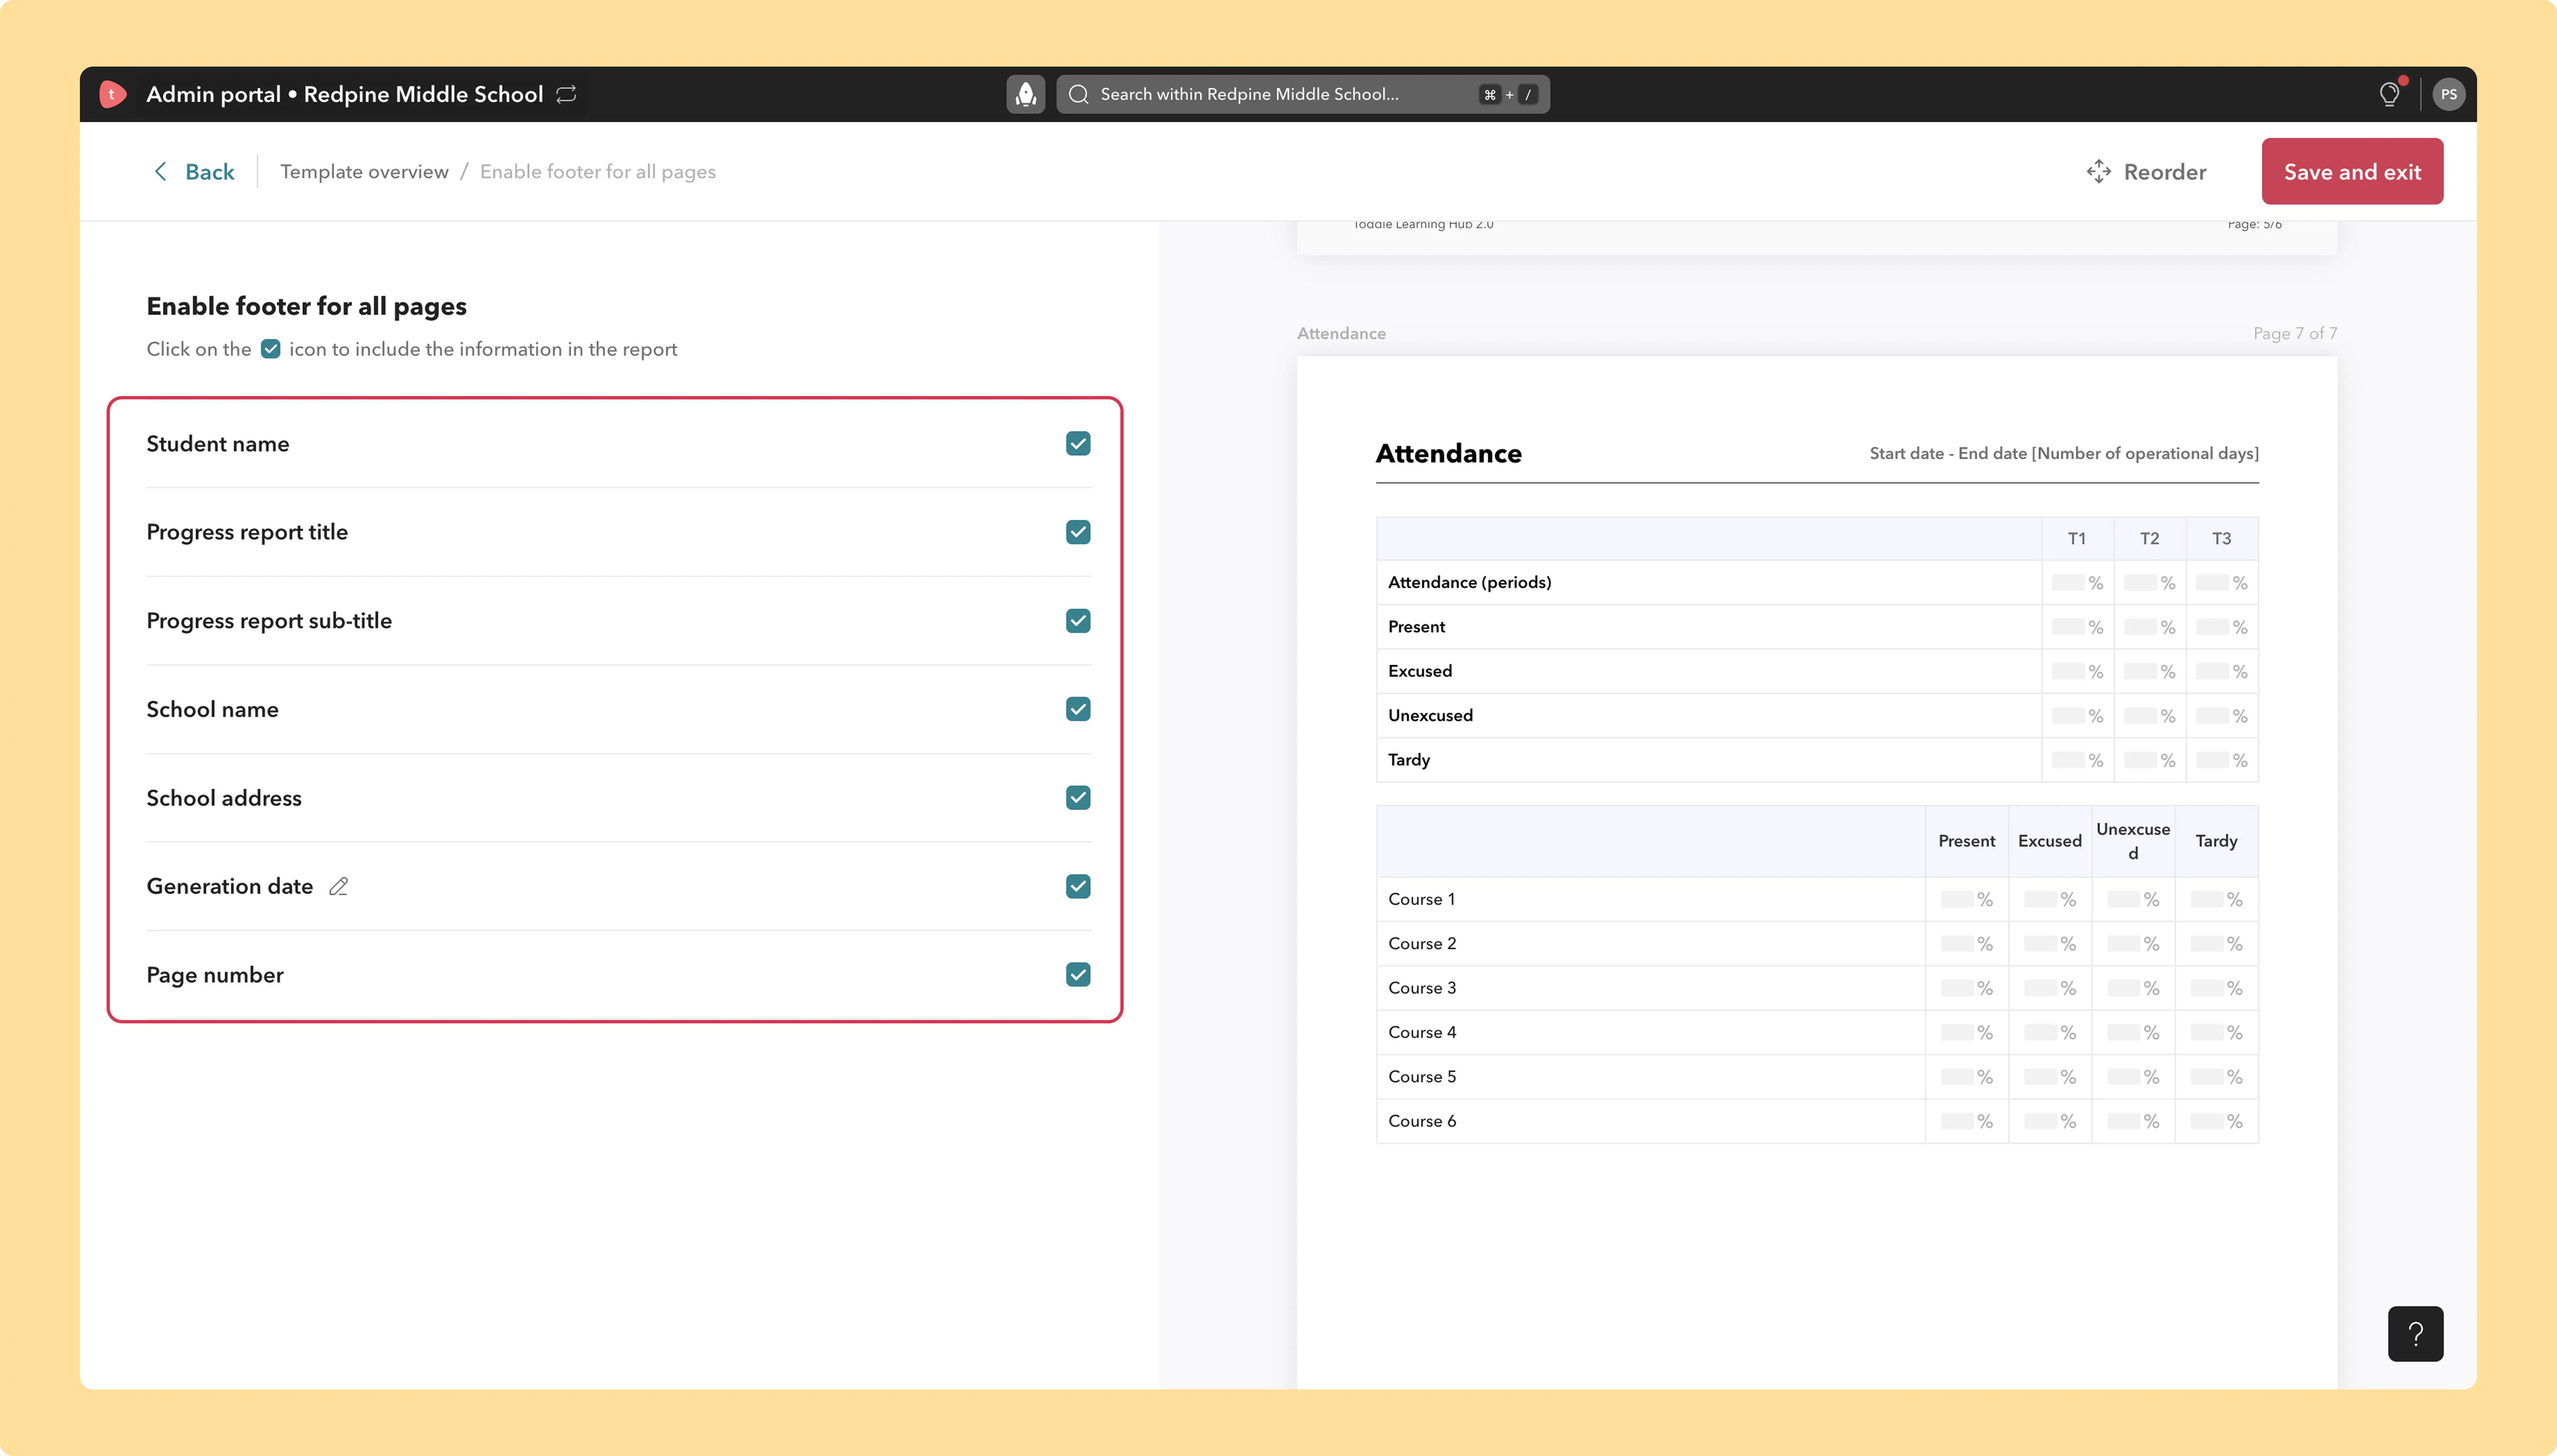Click the Attendance (periods) row label
The image size is (2557, 1456).
click(x=1470, y=583)
